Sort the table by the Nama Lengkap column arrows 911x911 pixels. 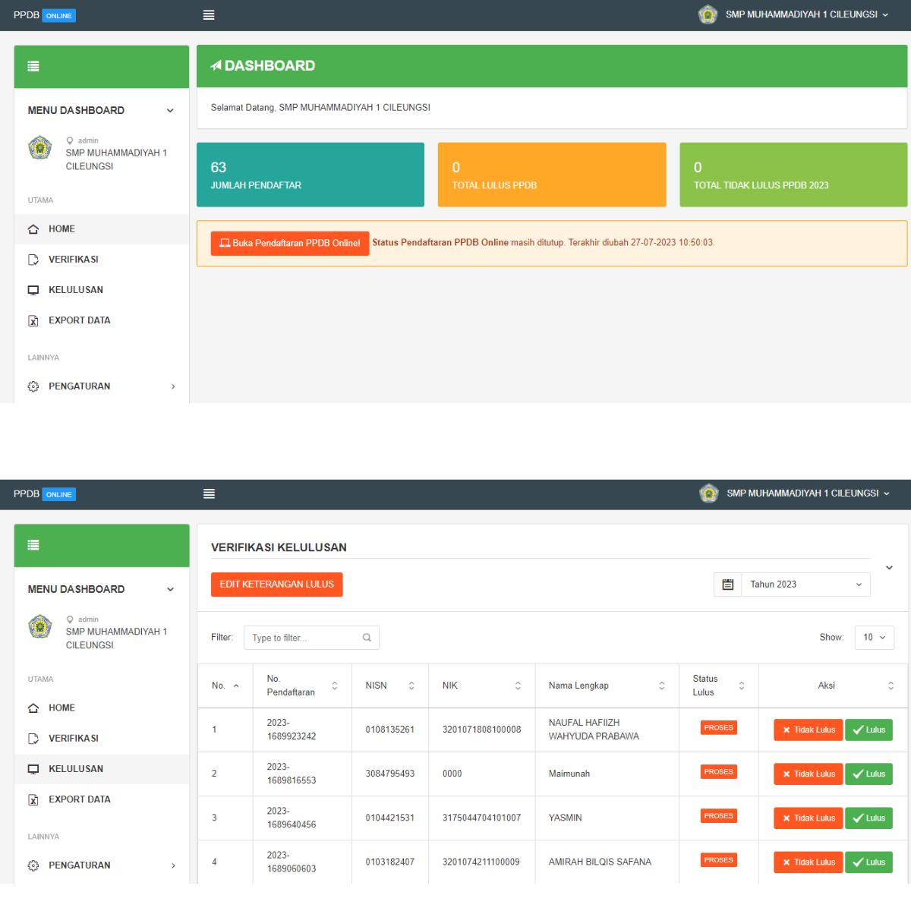click(x=661, y=686)
